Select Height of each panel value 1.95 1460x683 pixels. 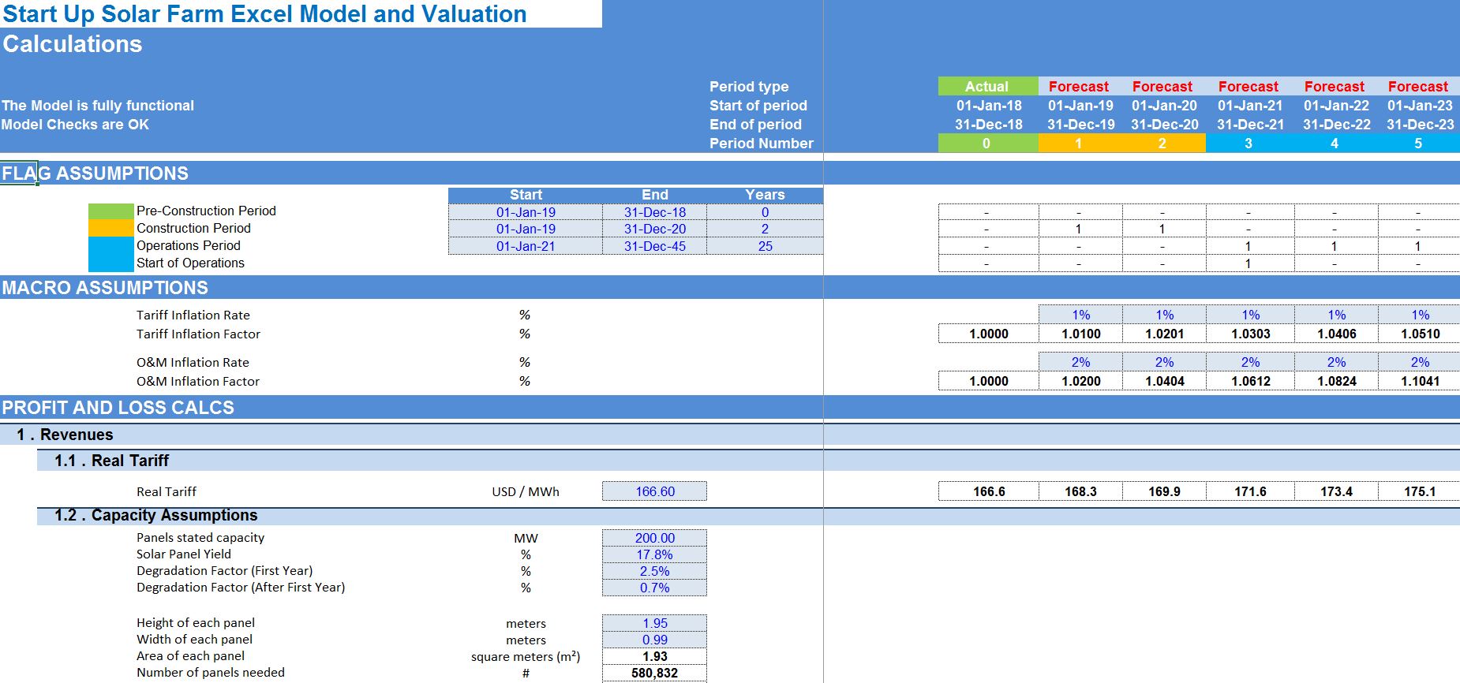tap(654, 623)
